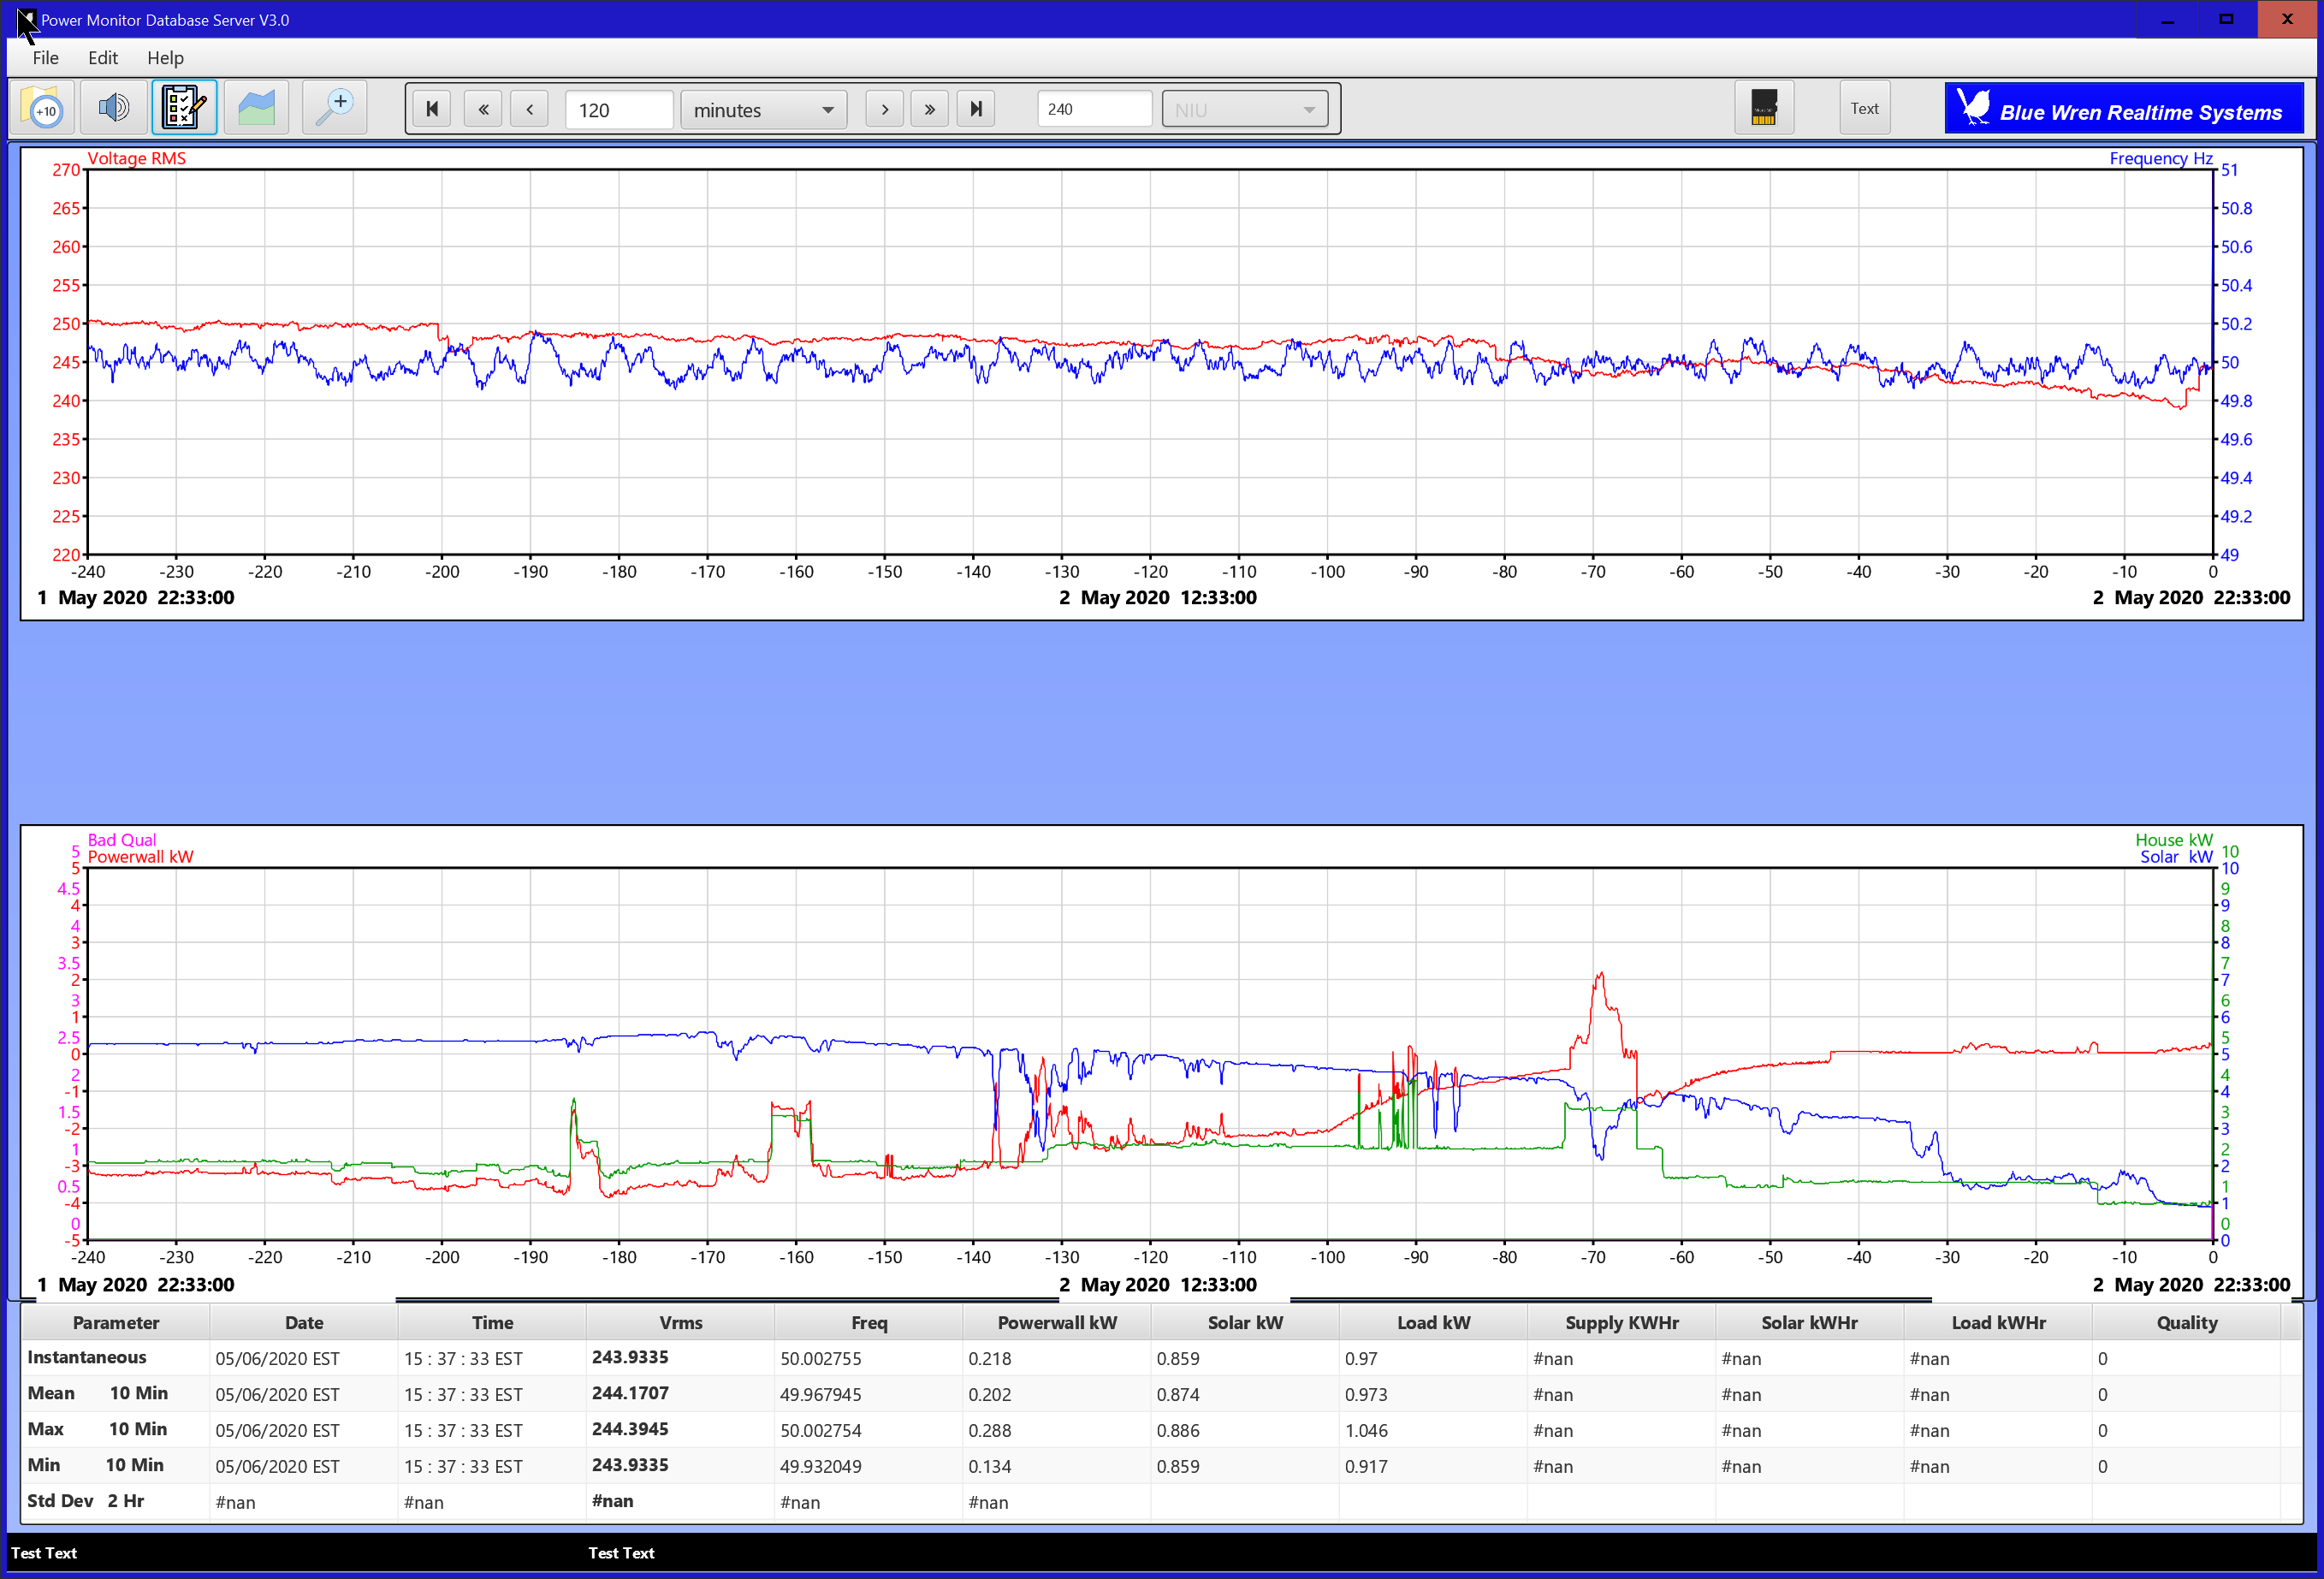This screenshot has width=2324, height=1579.
Task: Click the zoom magnifier plus icon
Action: (x=334, y=108)
